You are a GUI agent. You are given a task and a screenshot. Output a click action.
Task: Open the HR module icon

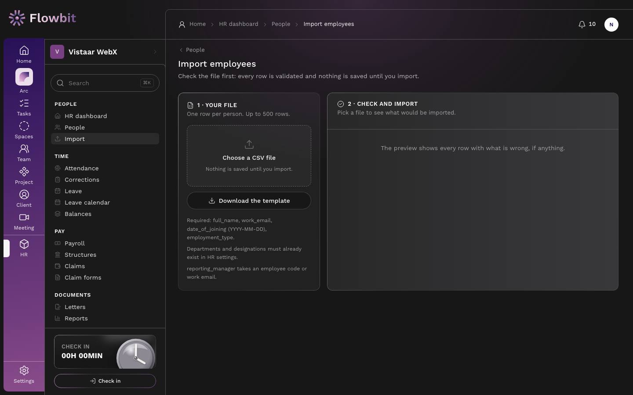click(24, 248)
